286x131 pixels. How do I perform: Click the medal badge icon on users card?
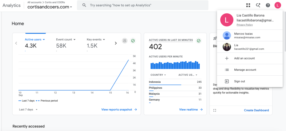click(x=125, y=41)
